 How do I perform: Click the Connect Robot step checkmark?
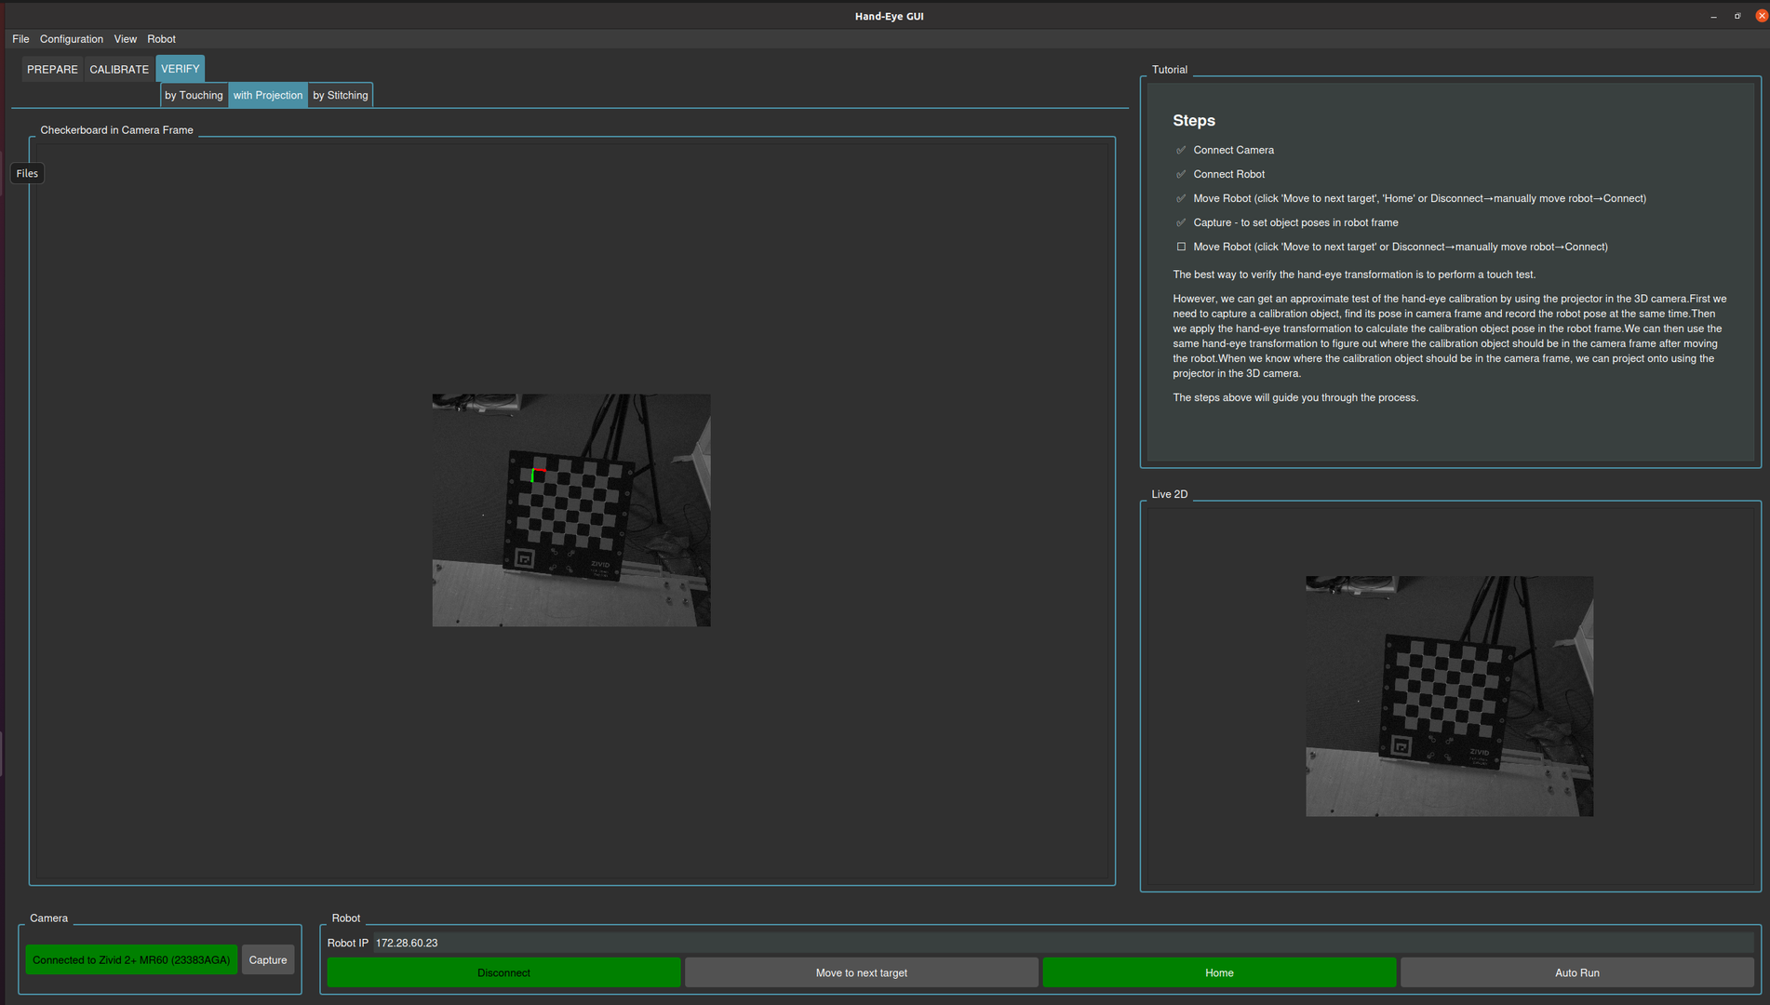tap(1181, 174)
